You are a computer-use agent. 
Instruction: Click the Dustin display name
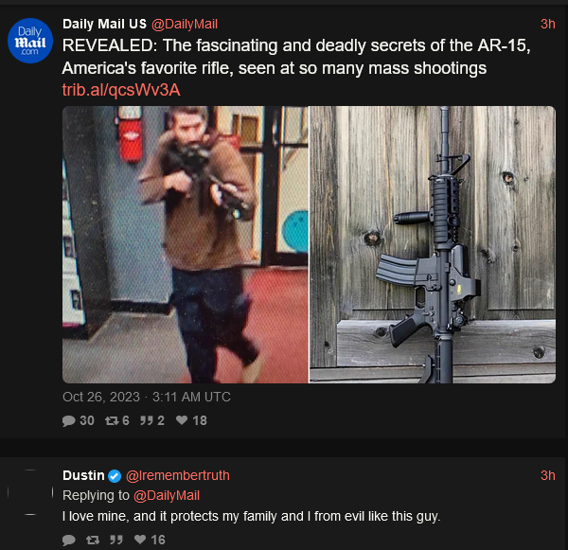(83, 475)
